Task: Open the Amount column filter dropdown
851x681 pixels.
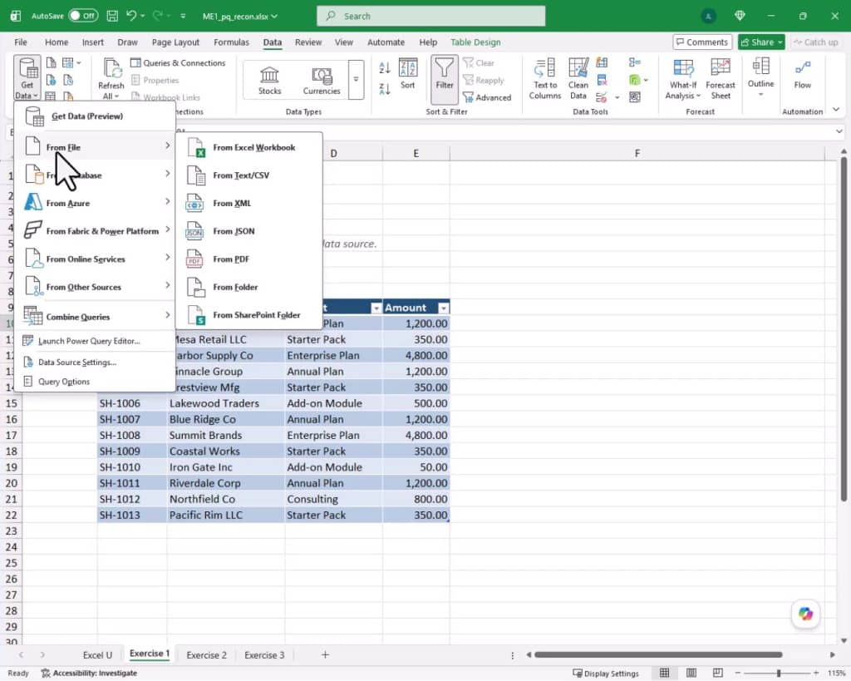Action: [444, 308]
